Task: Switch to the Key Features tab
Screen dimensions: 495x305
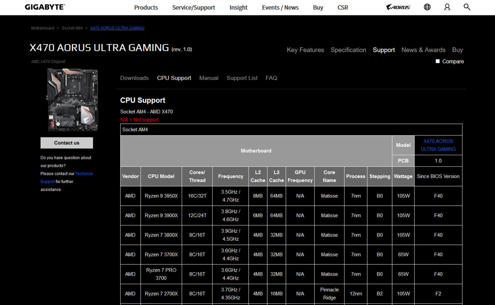Action: pyautogui.click(x=306, y=50)
